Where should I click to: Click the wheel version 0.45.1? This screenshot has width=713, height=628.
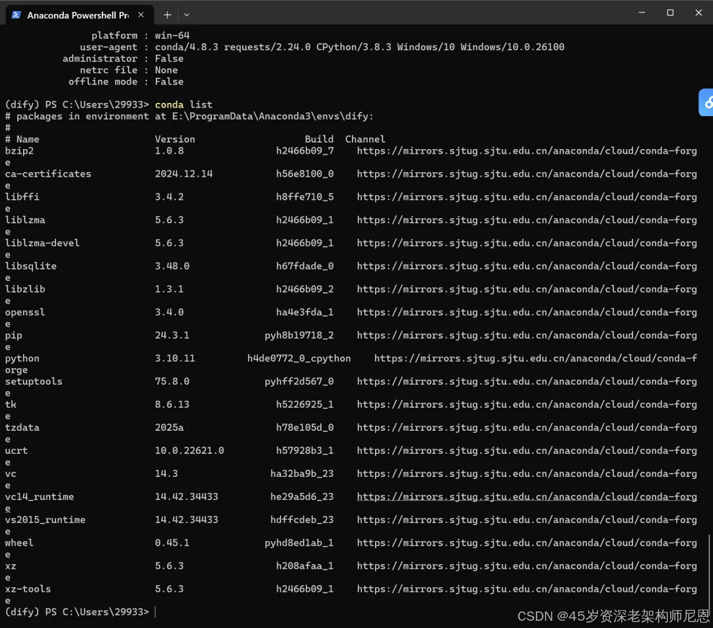tap(172, 543)
